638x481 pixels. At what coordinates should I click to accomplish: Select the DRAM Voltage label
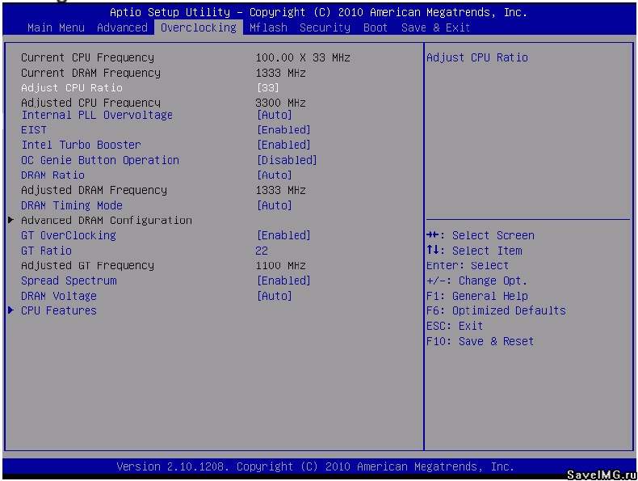point(59,296)
